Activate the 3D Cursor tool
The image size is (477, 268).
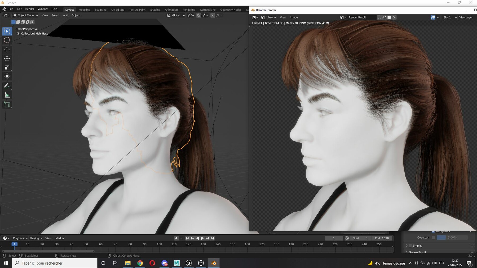click(7, 40)
